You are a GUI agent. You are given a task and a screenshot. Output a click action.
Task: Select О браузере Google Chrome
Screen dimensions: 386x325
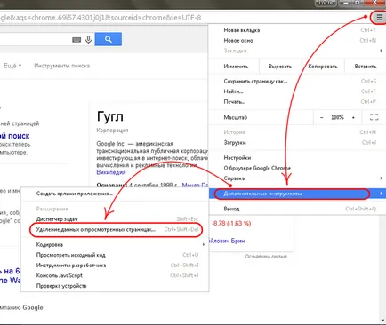(x=298, y=168)
